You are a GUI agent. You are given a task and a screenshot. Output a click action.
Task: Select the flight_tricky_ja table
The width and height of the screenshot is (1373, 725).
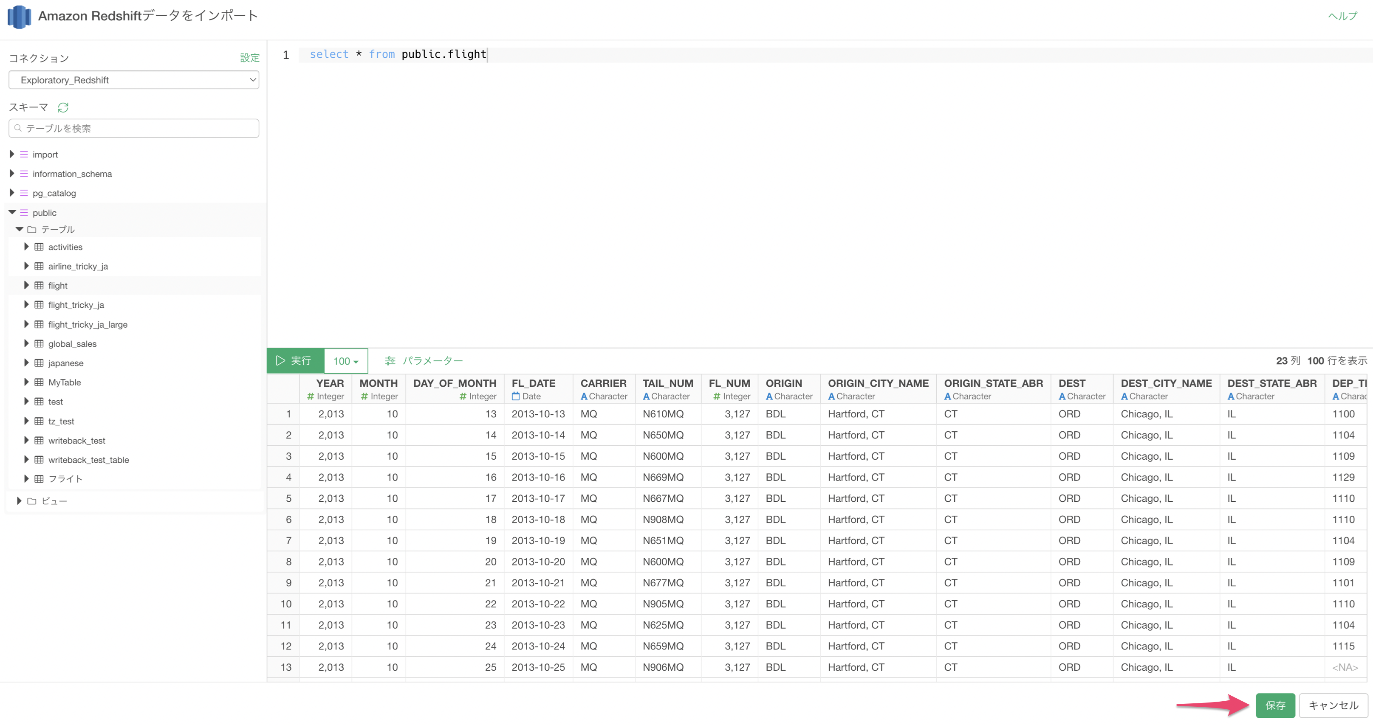76,305
